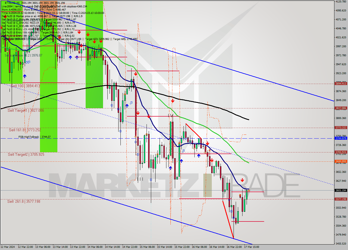Click the 3849.200 price scale value
This screenshot has height=250, width=348.
341,100
